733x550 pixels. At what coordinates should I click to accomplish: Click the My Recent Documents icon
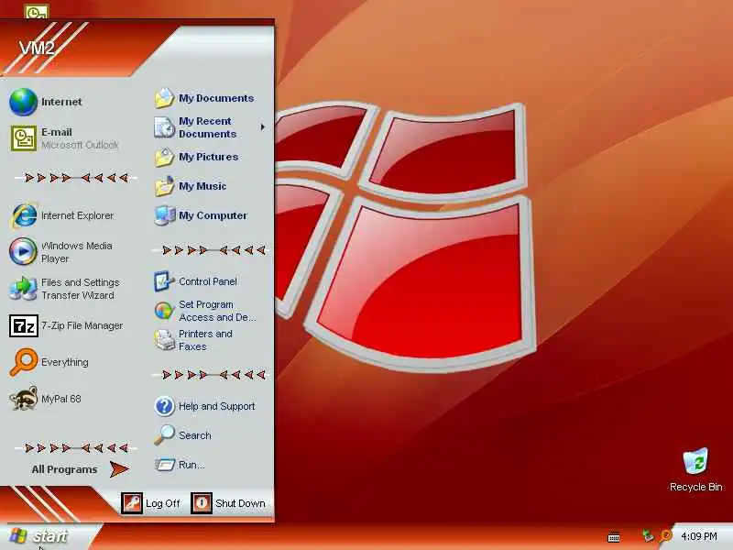tap(165, 127)
